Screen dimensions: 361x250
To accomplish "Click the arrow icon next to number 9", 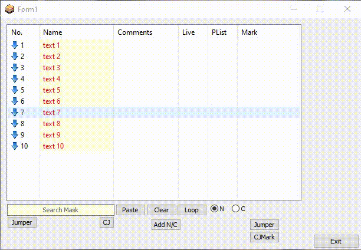I will (x=15, y=134).
